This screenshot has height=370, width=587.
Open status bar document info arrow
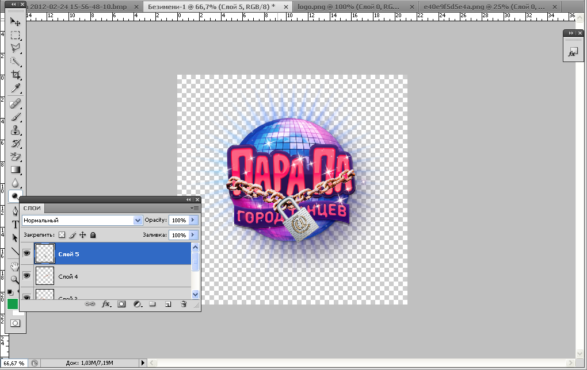[x=143, y=363]
